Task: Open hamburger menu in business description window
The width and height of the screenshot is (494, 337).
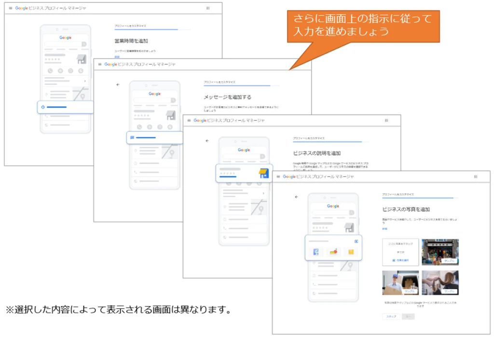Action: click(189, 120)
